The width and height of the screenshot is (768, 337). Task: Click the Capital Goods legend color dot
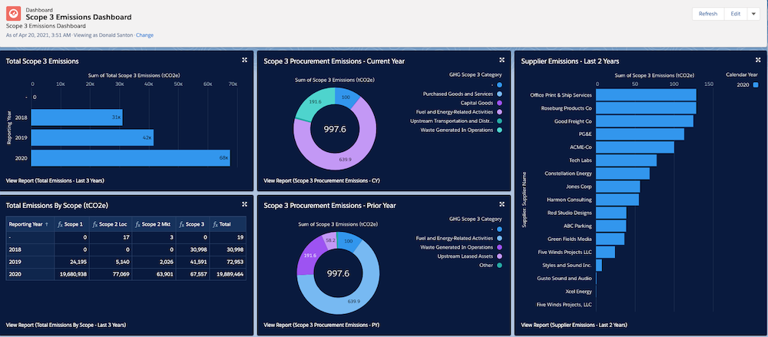[x=499, y=103]
